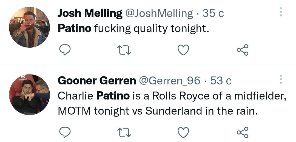296x142 pixels.
Task: Open the @JoshMelling handle
Action: coord(159,13)
